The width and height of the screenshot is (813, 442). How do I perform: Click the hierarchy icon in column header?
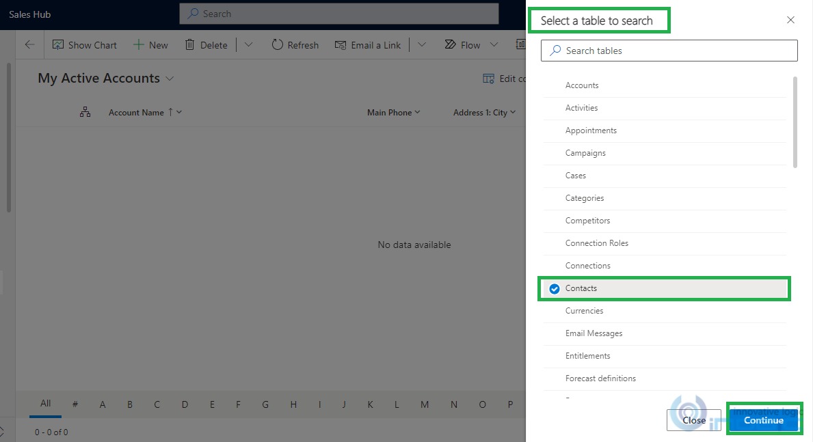[85, 113]
